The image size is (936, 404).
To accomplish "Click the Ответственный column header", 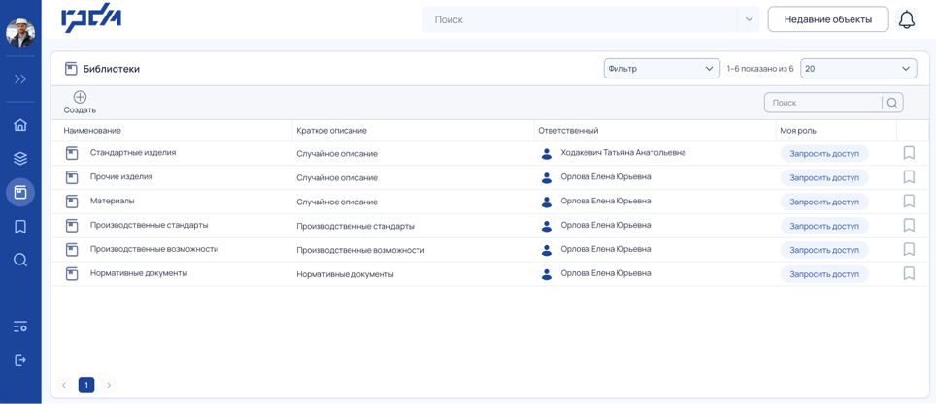I will tap(568, 131).
